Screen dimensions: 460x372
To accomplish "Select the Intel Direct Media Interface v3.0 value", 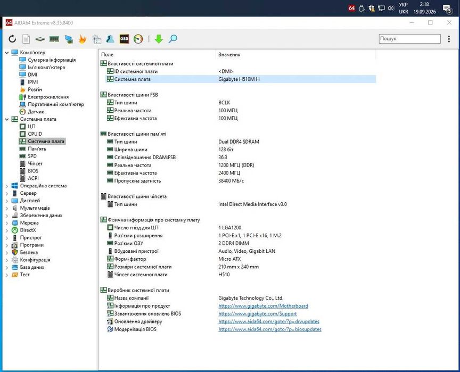I will [252, 204].
